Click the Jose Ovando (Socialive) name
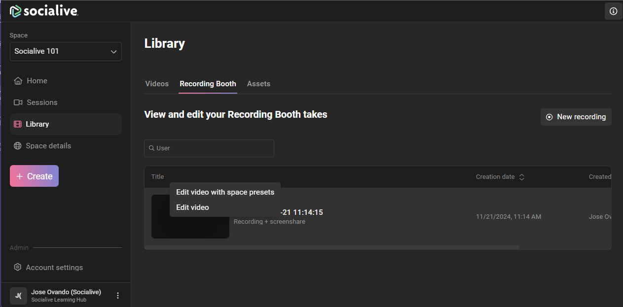Viewport: 623px width, 307px height. 66,292
